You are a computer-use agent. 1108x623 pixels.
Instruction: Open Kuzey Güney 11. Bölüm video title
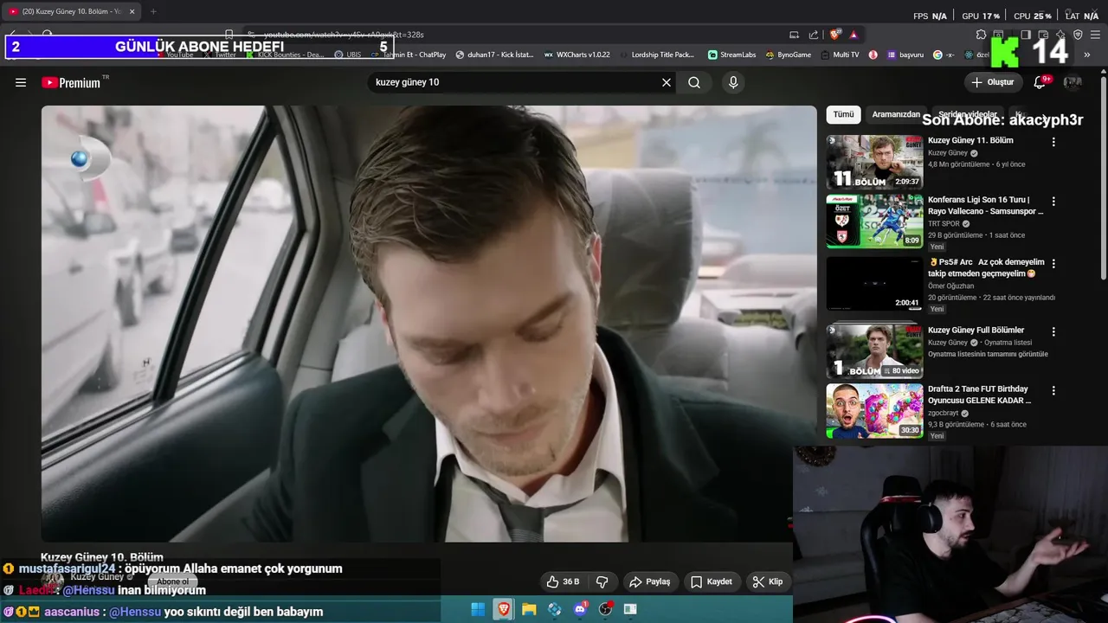point(970,140)
